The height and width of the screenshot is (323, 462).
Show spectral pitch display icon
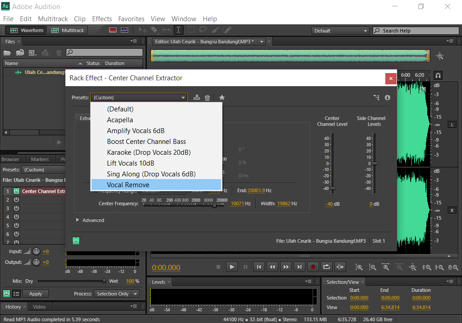(x=125, y=30)
